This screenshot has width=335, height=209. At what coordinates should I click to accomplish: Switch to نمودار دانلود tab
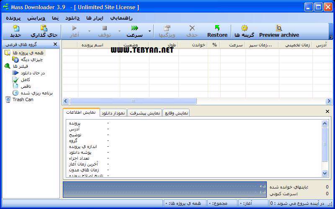tap(113, 113)
